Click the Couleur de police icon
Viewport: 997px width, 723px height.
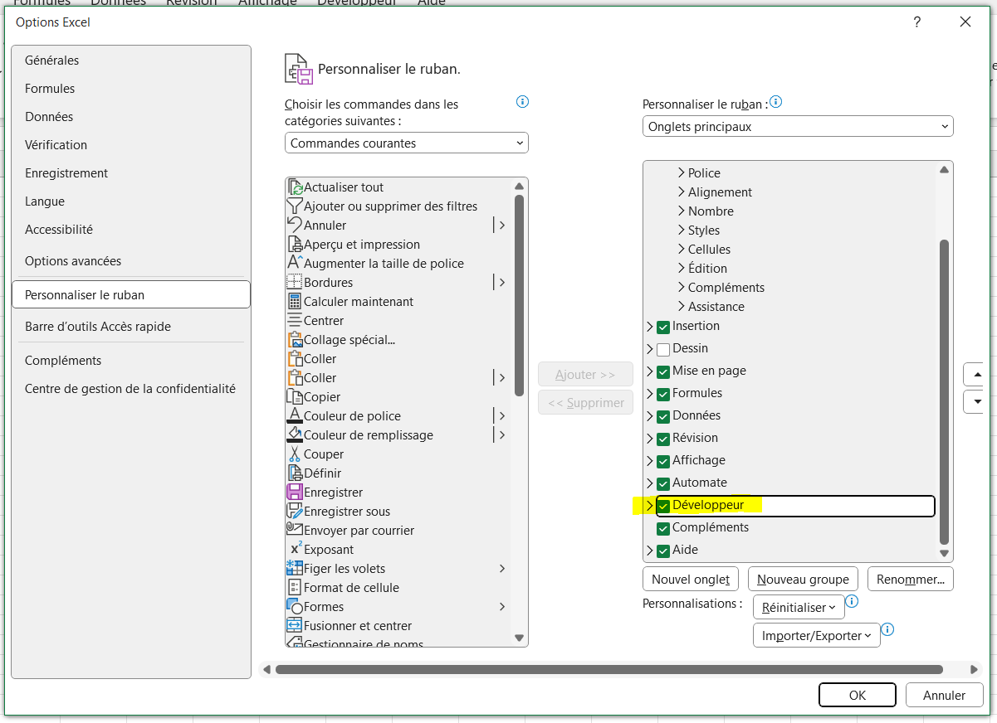295,416
